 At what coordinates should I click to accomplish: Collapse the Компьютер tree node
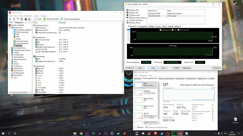pos(10,27)
